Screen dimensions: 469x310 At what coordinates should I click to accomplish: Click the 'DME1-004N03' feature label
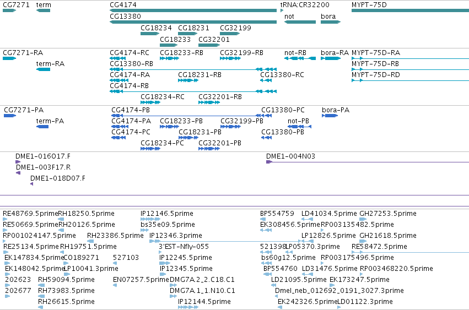tap(291, 156)
